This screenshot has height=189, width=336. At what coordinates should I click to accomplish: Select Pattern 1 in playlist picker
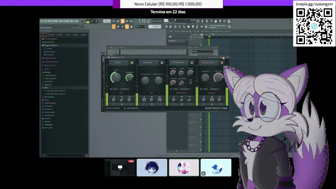pyautogui.click(x=177, y=41)
